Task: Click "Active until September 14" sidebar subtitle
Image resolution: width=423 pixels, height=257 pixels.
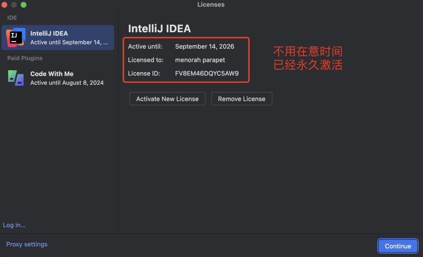Action: [69, 42]
